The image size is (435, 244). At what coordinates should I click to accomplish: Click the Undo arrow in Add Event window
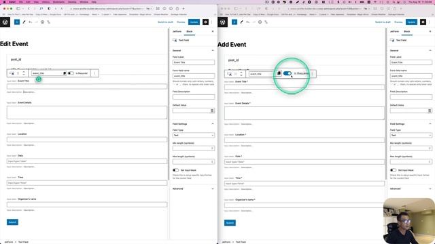(x=247, y=22)
